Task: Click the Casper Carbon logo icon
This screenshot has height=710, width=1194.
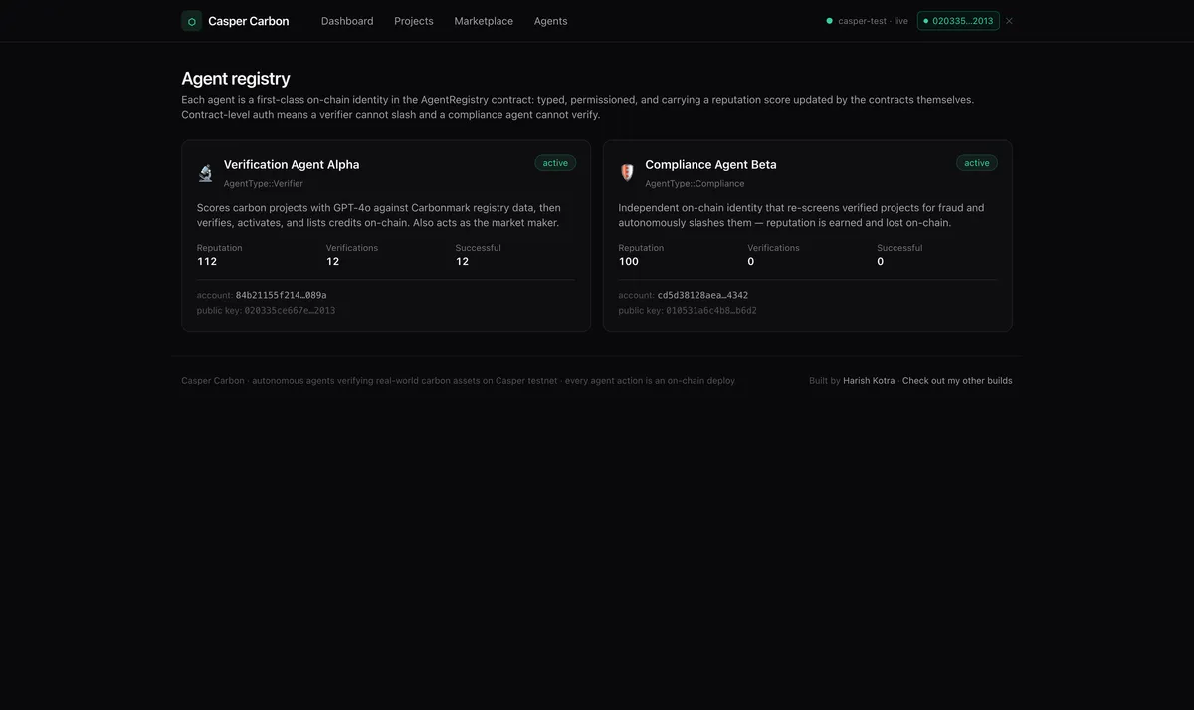Action: [192, 21]
